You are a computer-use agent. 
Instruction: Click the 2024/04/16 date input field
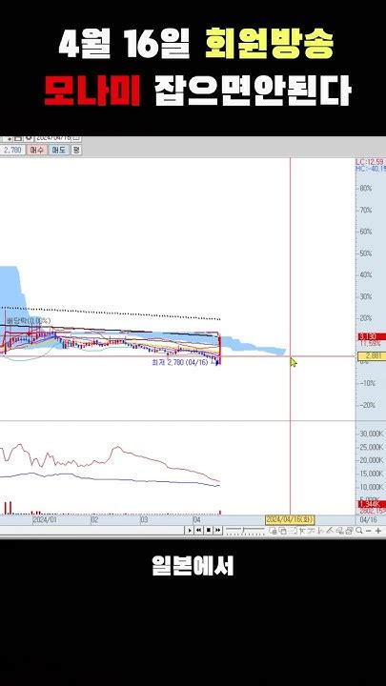(x=53, y=137)
